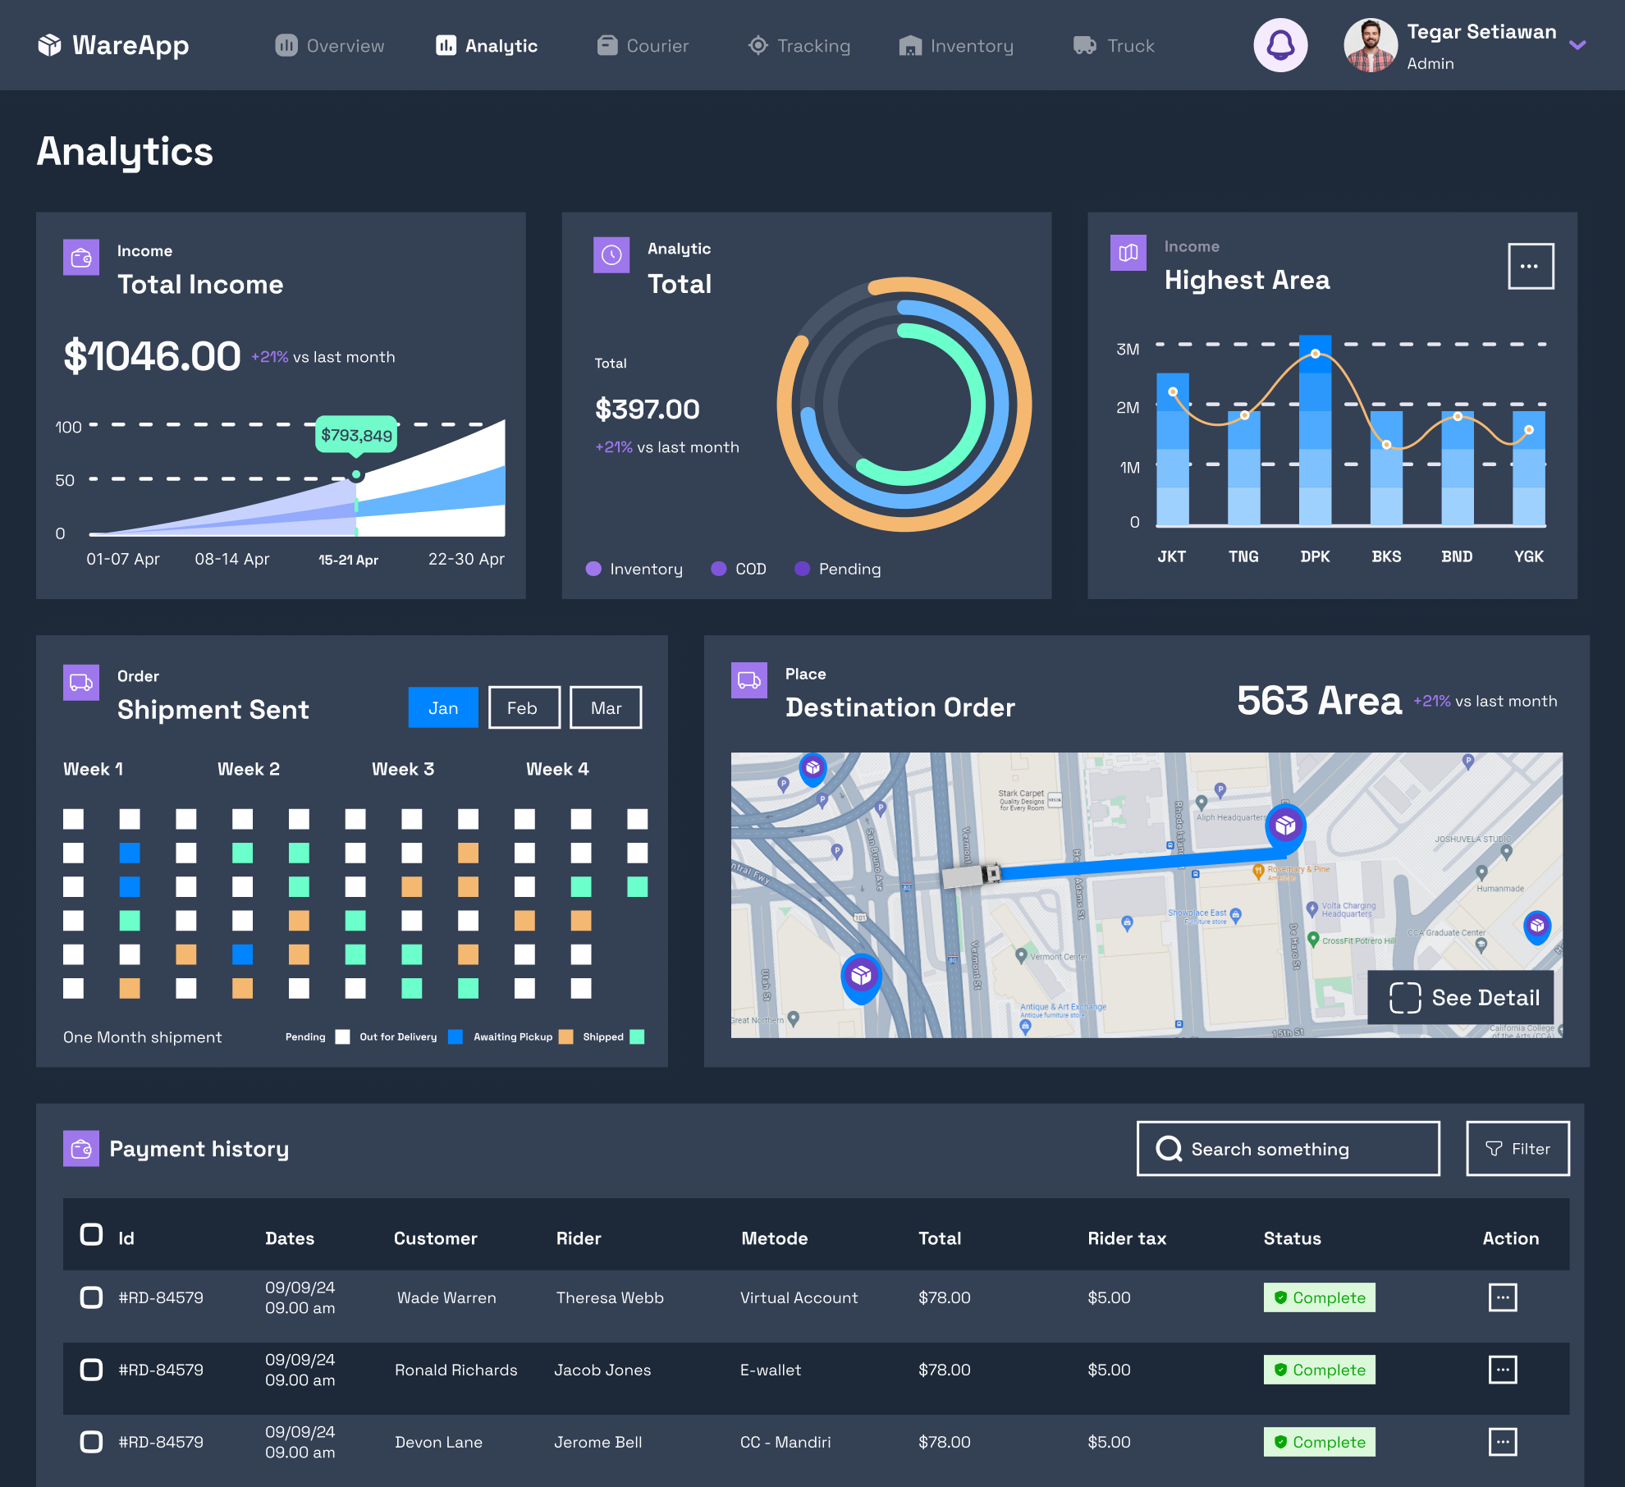Check the Wade Warren row checkbox

(91, 1297)
